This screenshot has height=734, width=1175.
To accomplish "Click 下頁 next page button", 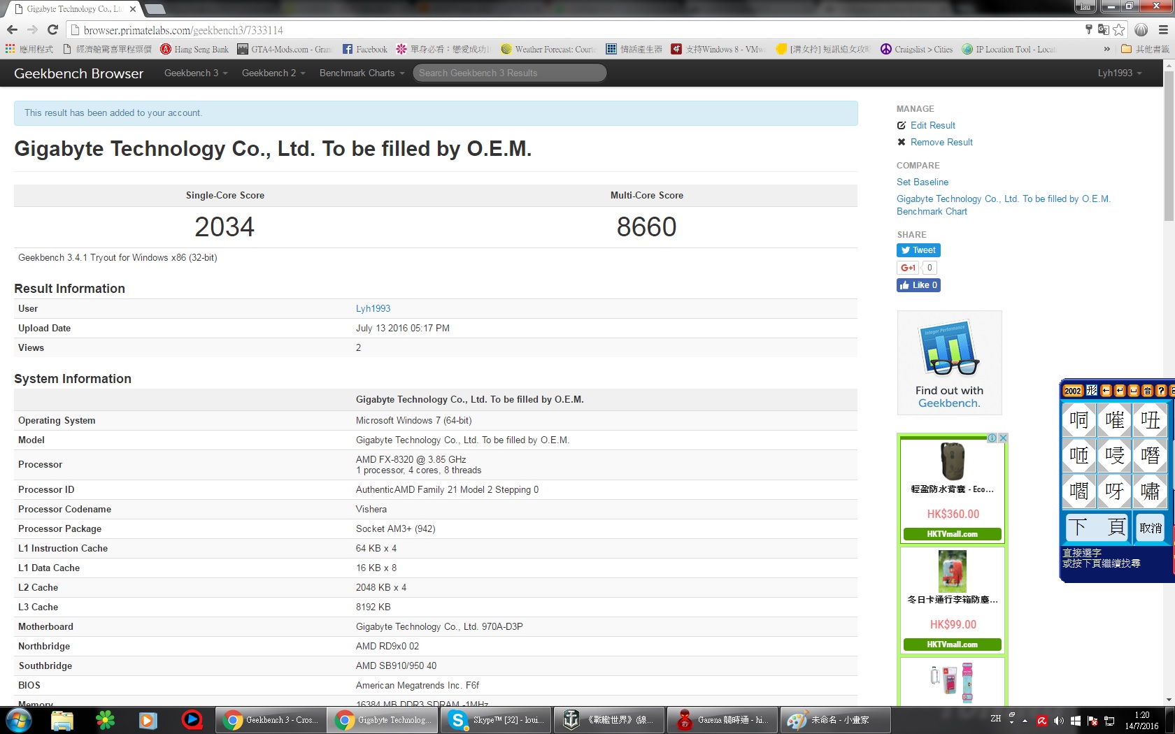I will tap(1097, 527).
